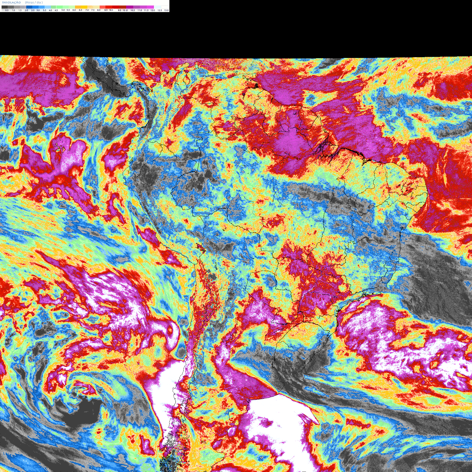472x472 pixels.
Task: Select the magenta 12.0 legend swatch
Action: point(150,7)
